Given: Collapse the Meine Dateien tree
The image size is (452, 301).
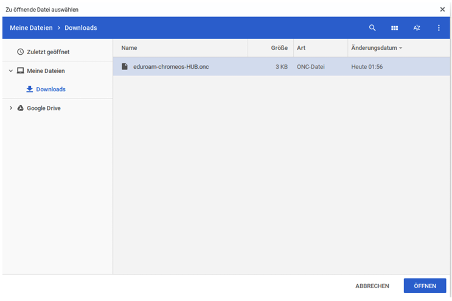Looking at the screenshot, I should 11,71.
